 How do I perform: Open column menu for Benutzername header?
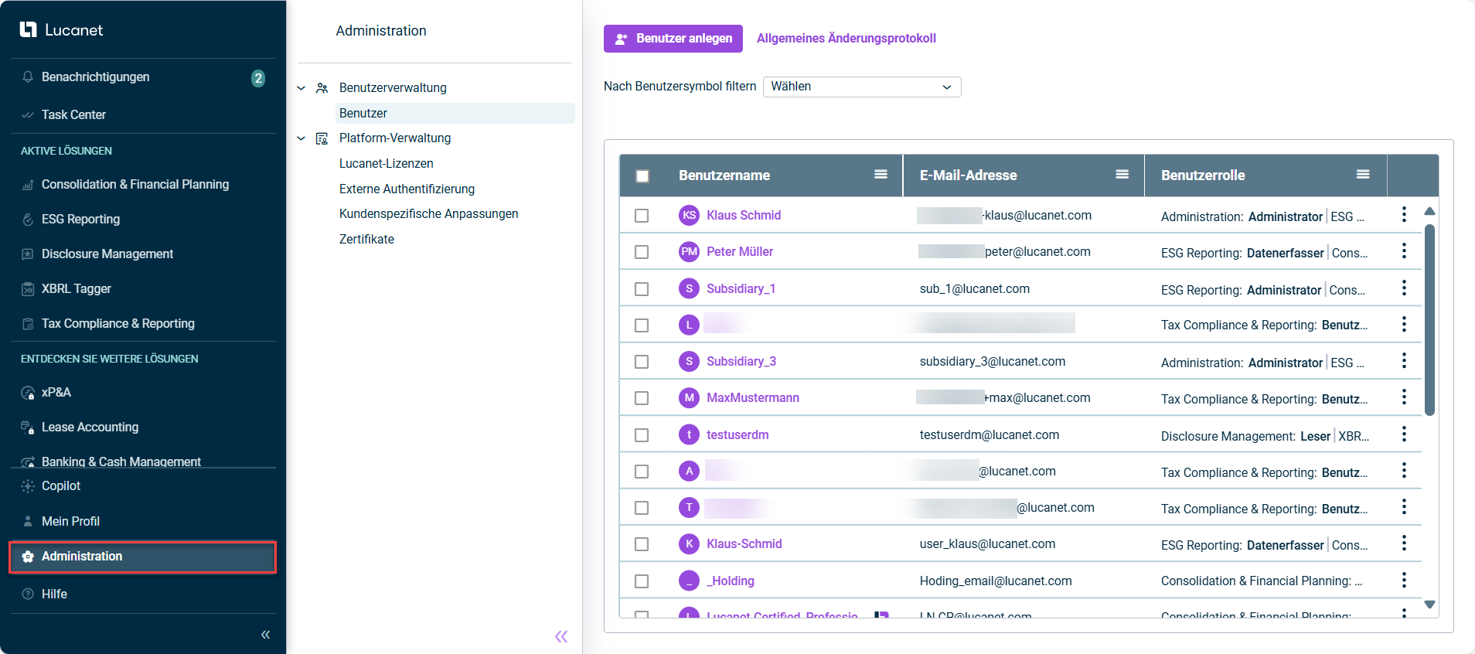pyautogui.click(x=881, y=175)
